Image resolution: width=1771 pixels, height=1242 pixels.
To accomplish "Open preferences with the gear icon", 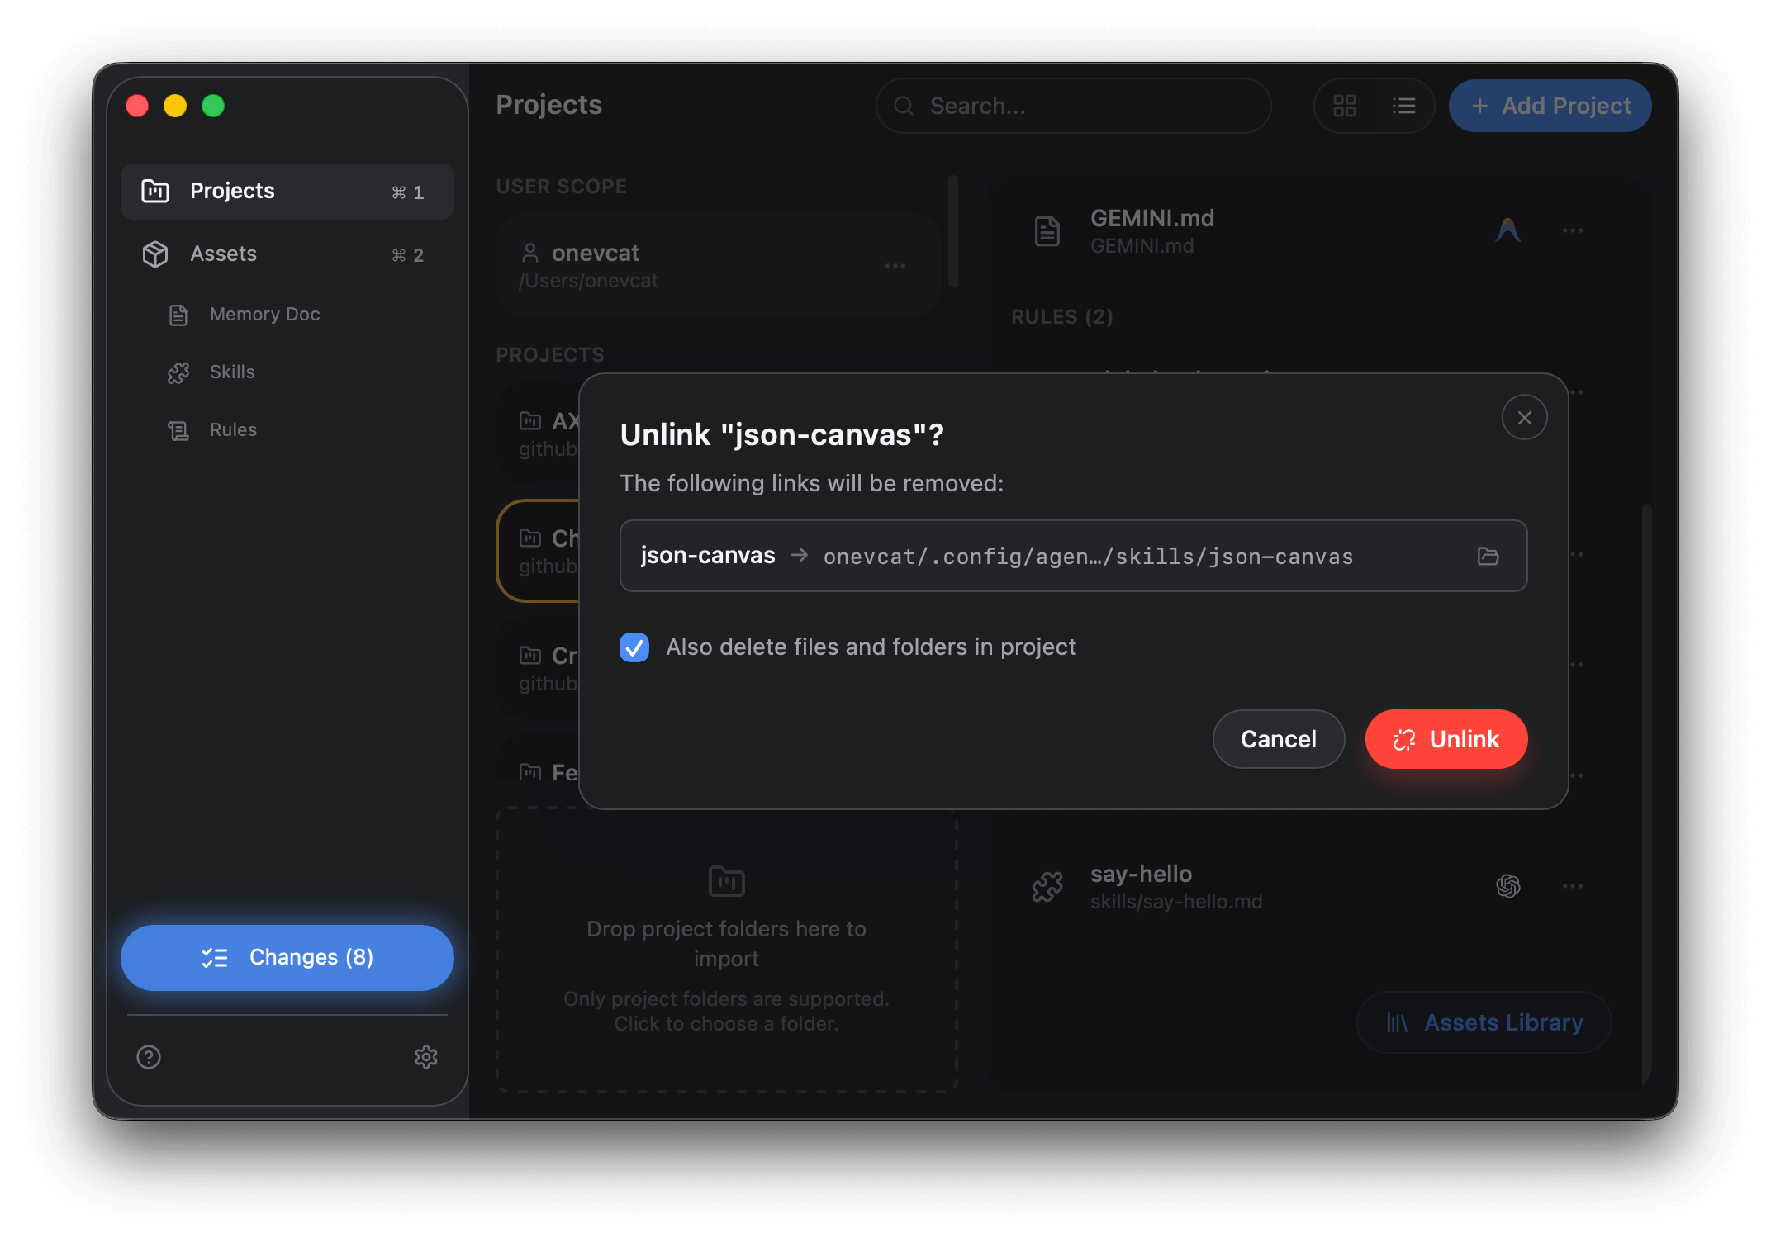I will coord(426,1058).
